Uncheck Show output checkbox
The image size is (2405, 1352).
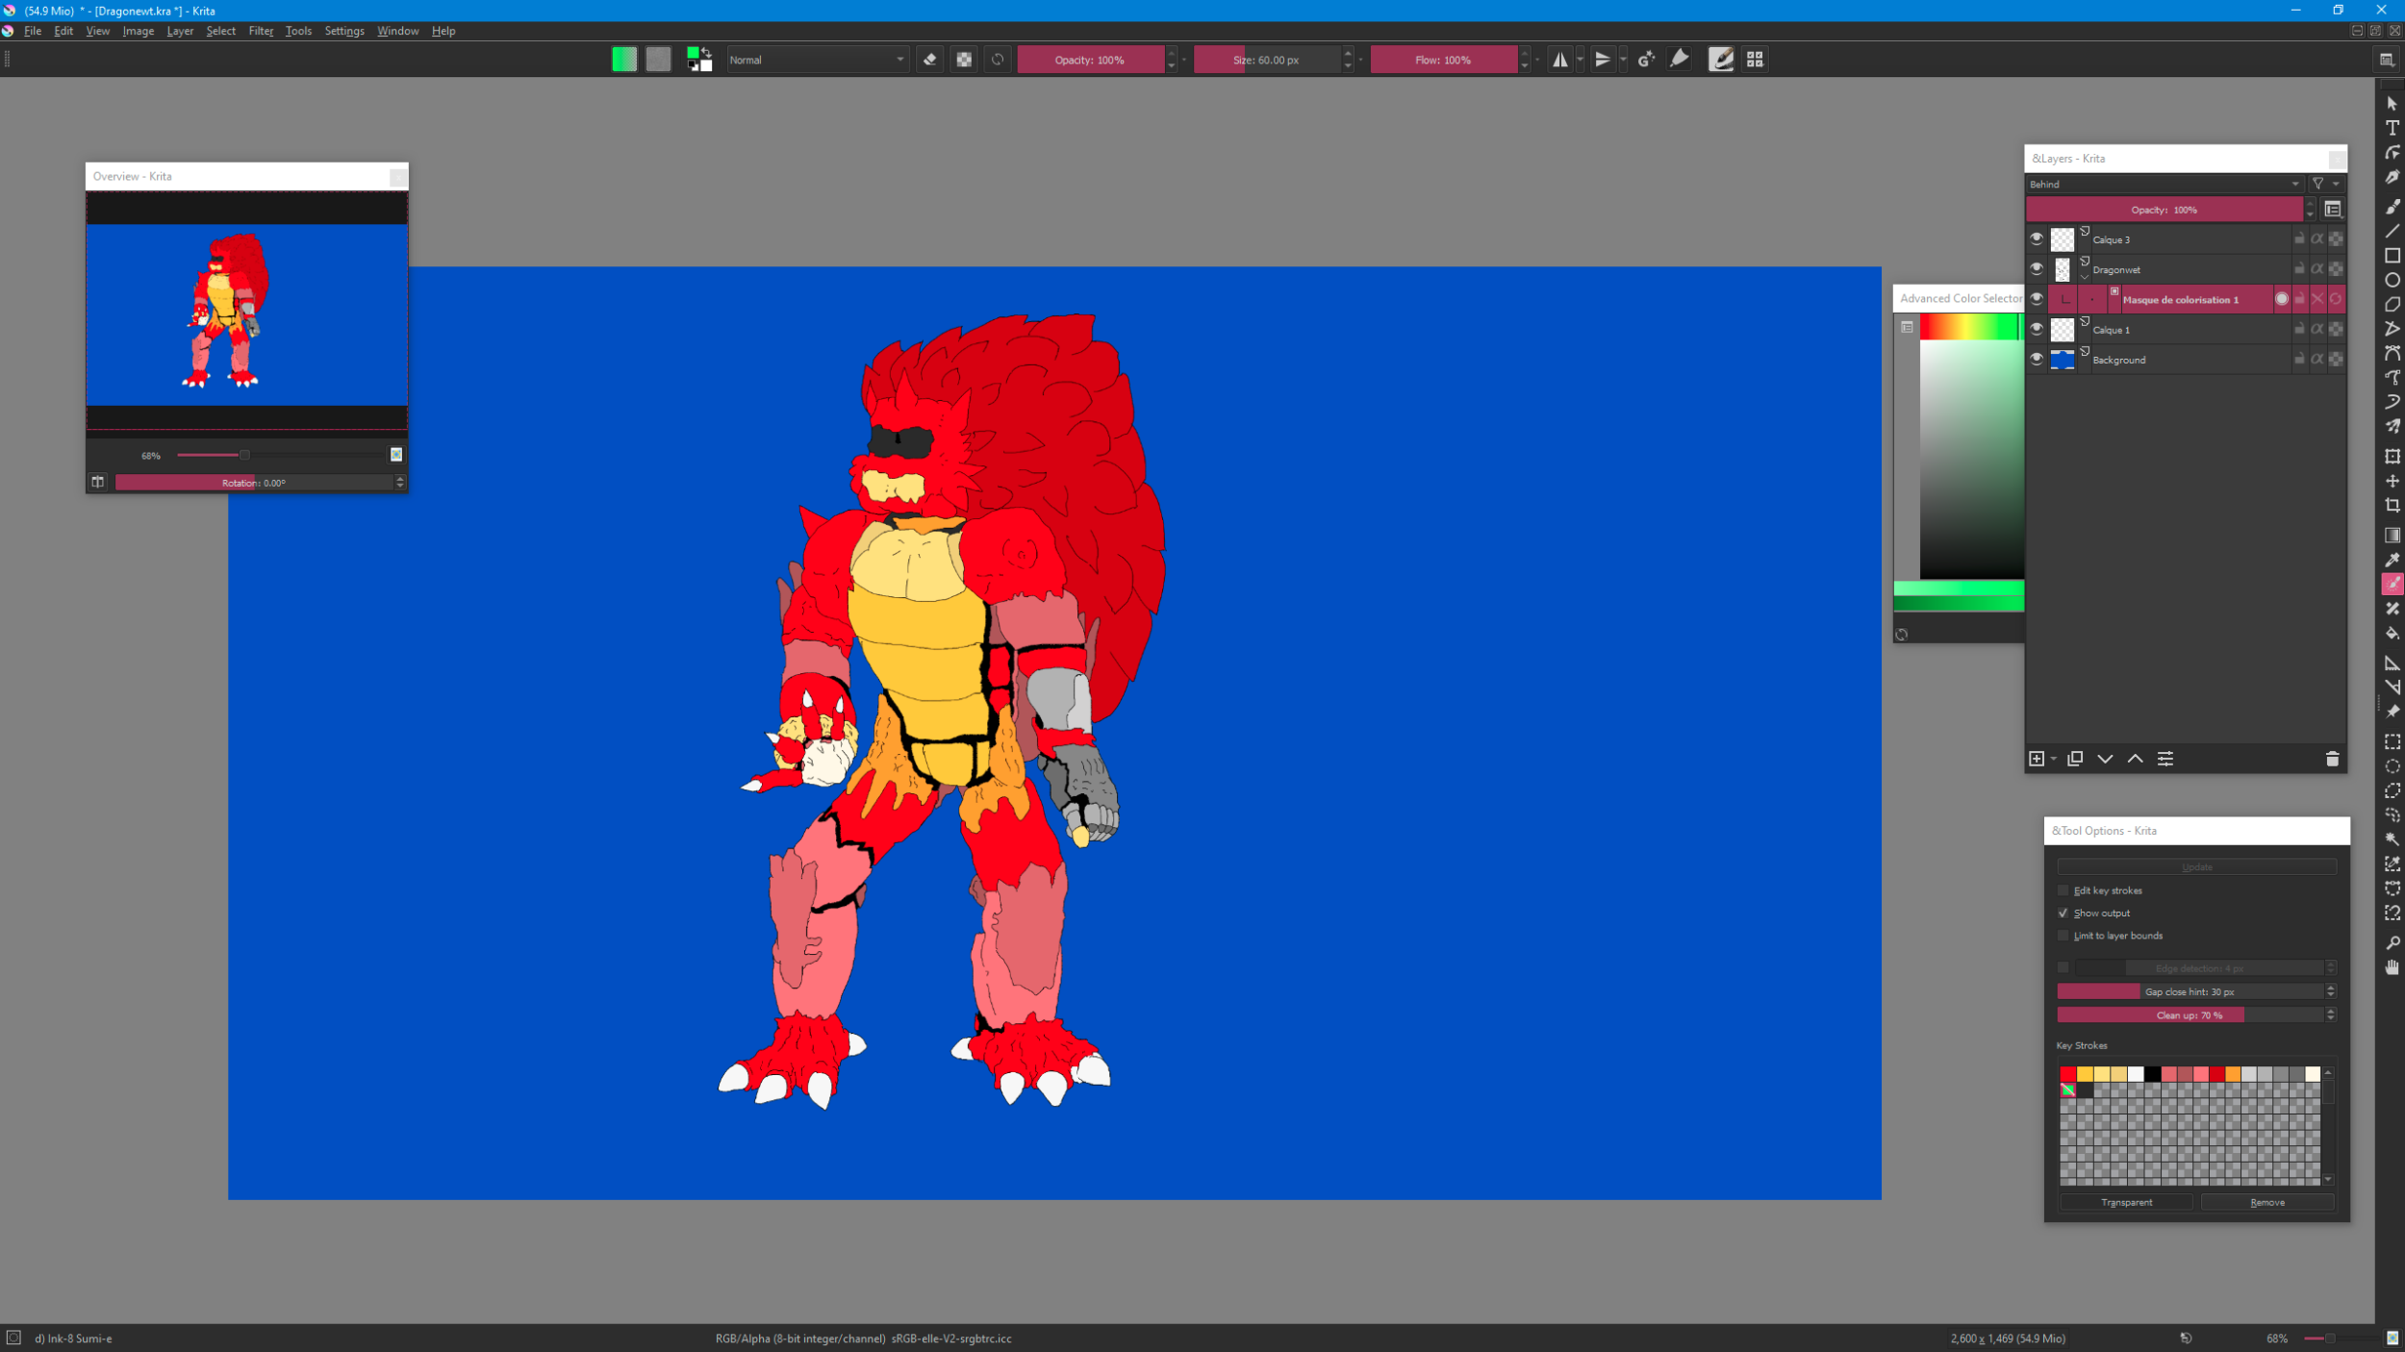(x=2063, y=913)
